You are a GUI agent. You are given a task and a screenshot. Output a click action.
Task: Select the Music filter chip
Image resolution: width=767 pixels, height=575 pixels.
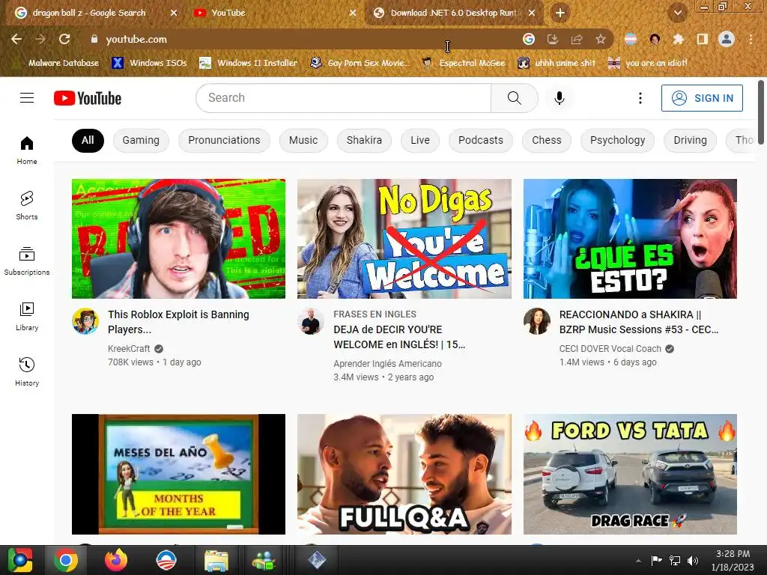click(x=303, y=140)
